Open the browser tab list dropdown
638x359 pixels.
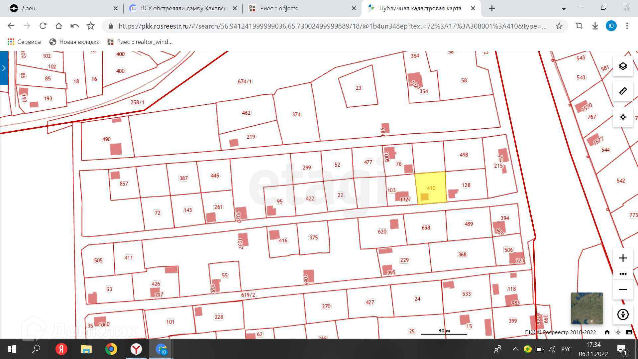click(564, 9)
